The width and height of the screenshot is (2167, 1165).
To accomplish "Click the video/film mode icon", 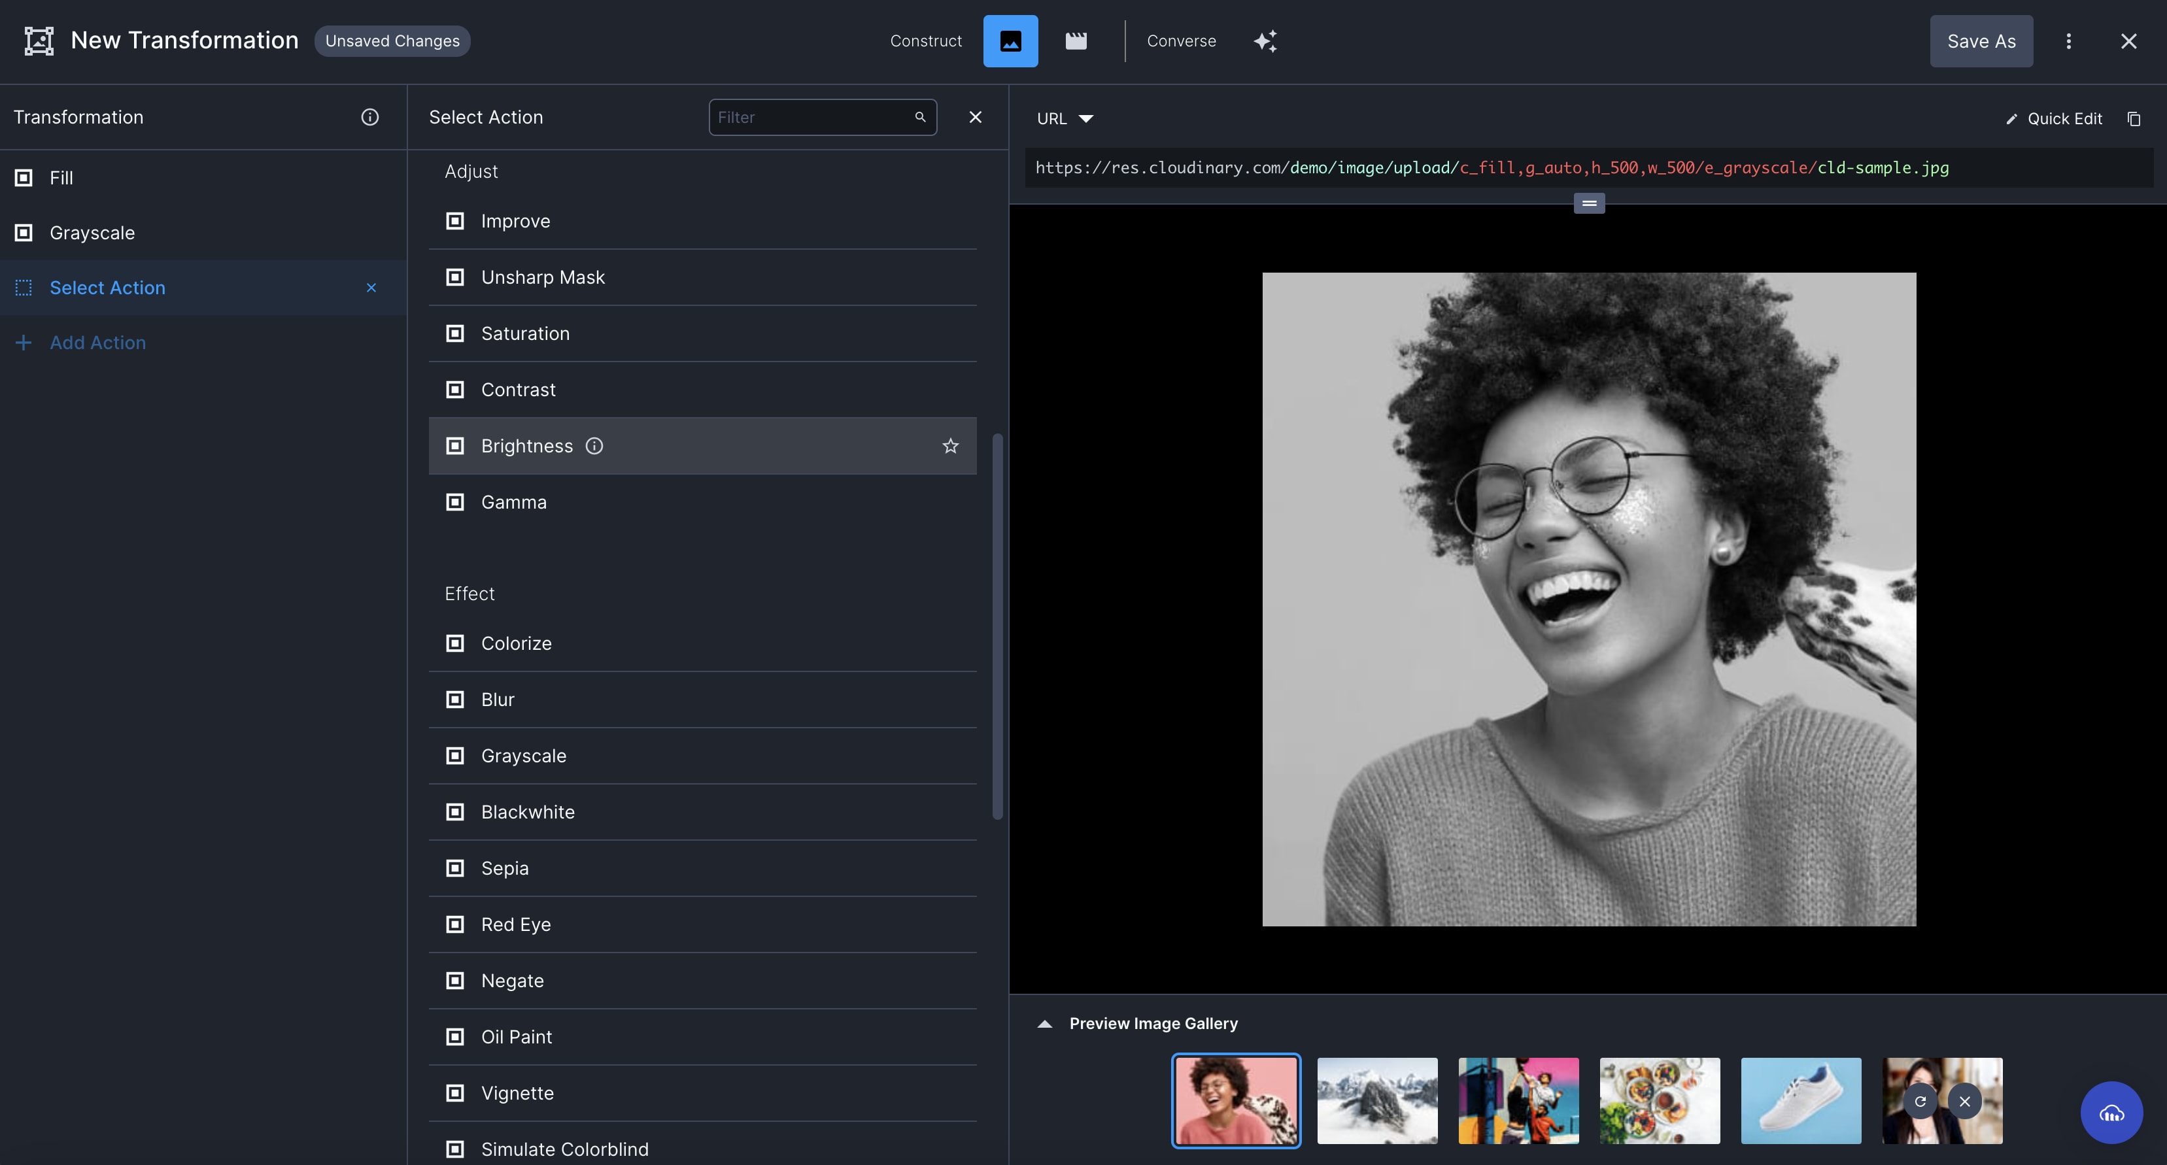I will 1076,40.
